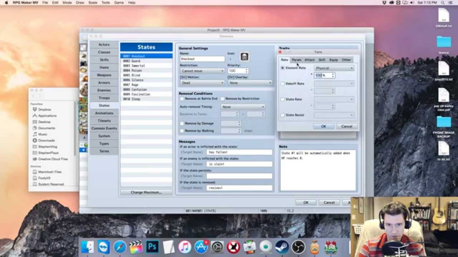Select the State Resist radio button
458x257 pixels.
283,115
